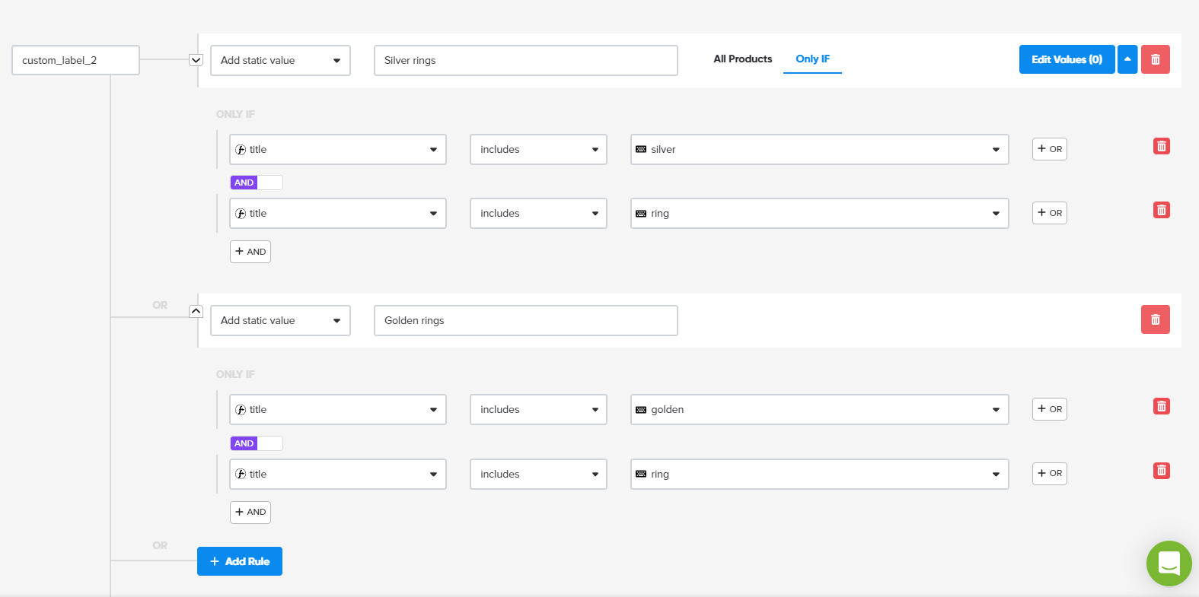Toggle the AND switch in Golden rings conditions
This screenshot has height=597, width=1199.
tap(257, 443)
